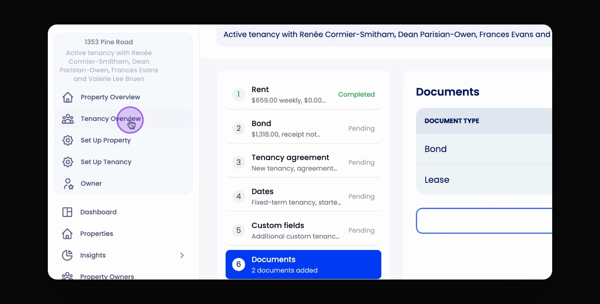Click the 1353 Pine Road address heading

(x=109, y=42)
